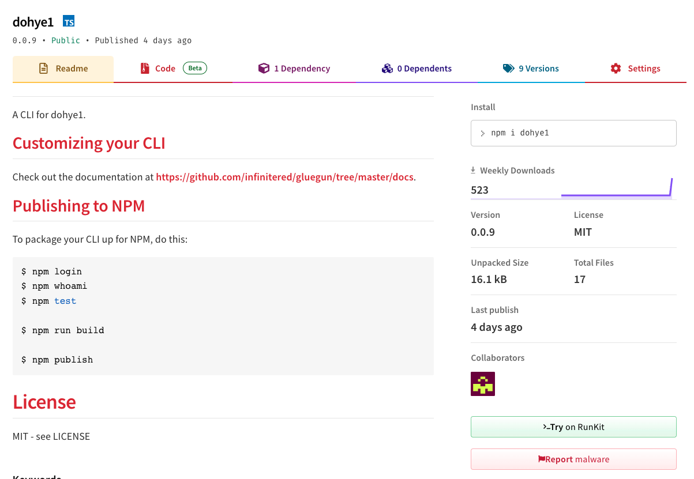Click the '$ npm test' code line
The width and height of the screenshot is (694, 479).
click(x=48, y=301)
